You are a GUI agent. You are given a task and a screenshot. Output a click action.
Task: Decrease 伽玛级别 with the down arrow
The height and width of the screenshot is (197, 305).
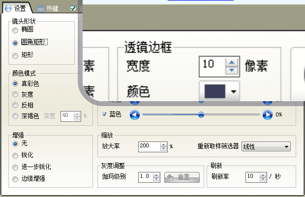tap(156, 179)
